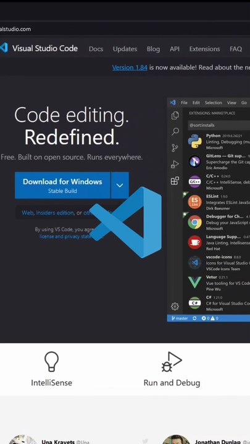Click the Run and Debug label
250x444 pixels.
pyautogui.click(x=172, y=383)
